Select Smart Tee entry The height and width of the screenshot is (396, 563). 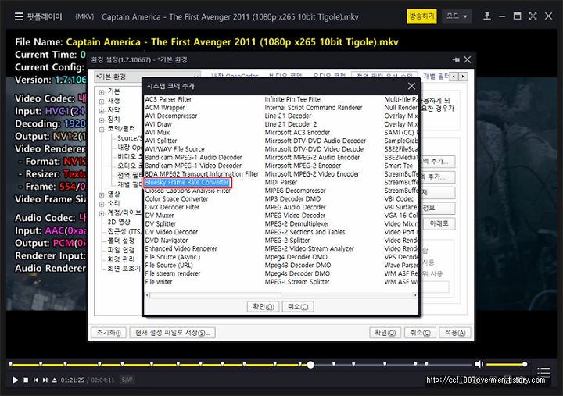coord(399,166)
